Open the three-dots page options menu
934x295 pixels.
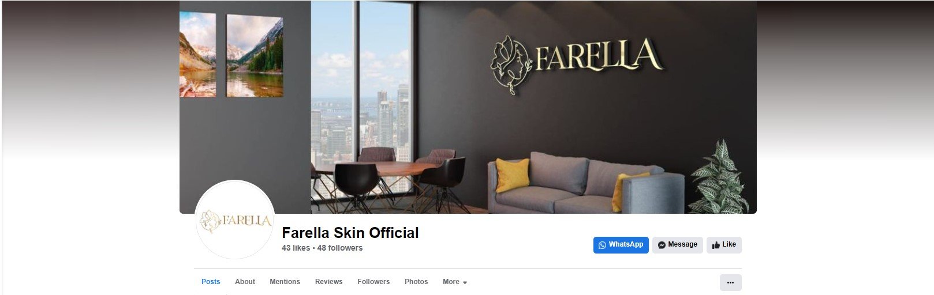tap(730, 282)
